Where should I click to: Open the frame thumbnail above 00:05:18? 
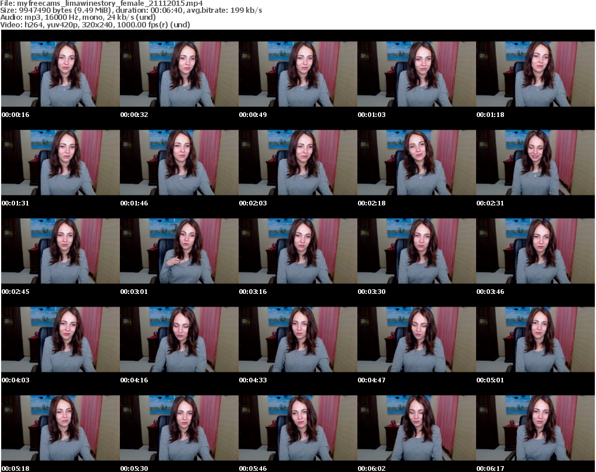pyautogui.click(x=61, y=428)
